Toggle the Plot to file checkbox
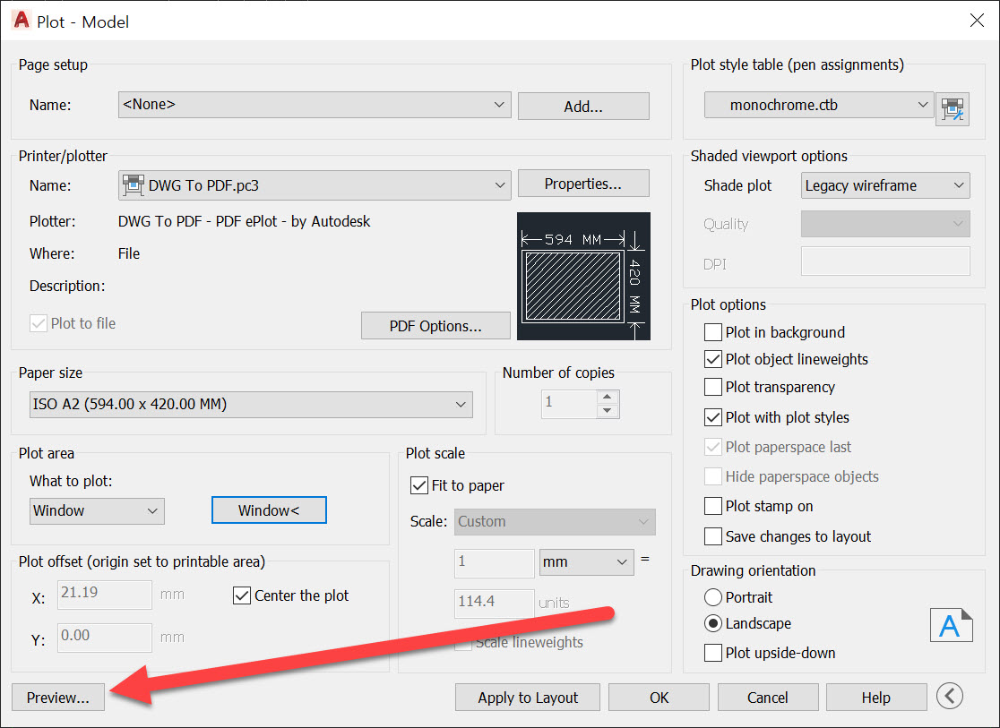 39,323
